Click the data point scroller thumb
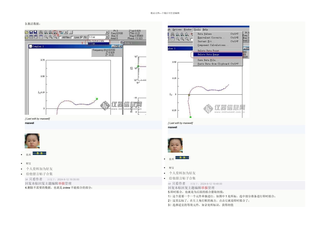The width and height of the screenshot is (330, 233). (71, 32)
